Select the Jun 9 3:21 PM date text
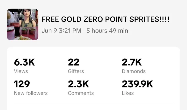This screenshot has width=187, height=110. [62, 31]
